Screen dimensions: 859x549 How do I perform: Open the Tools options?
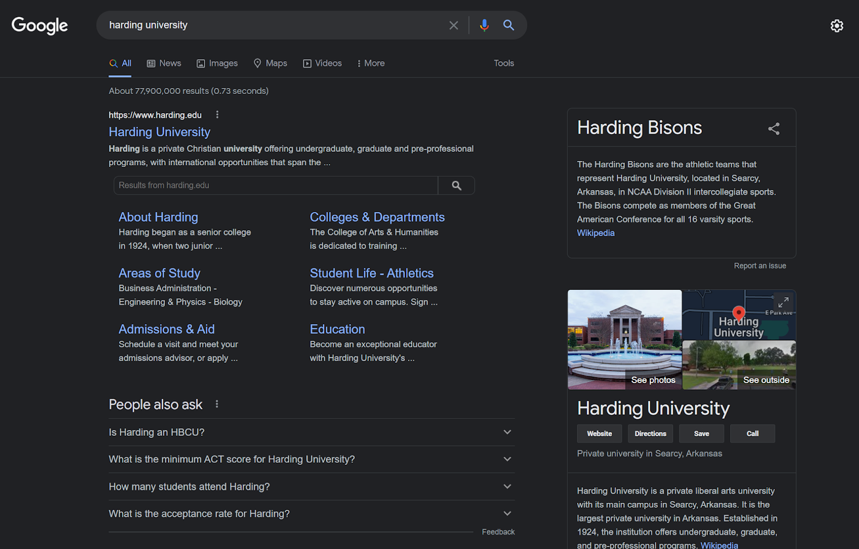(504, 63)
